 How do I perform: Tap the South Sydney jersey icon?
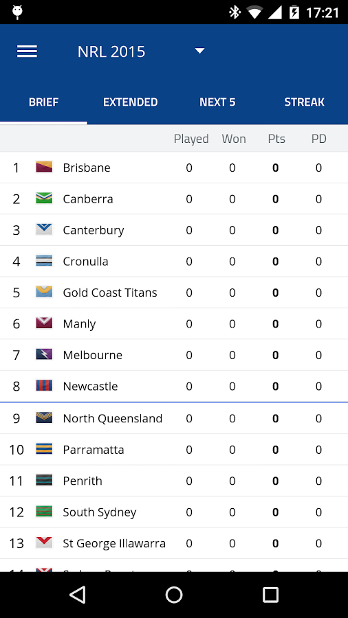coord(44,511)
